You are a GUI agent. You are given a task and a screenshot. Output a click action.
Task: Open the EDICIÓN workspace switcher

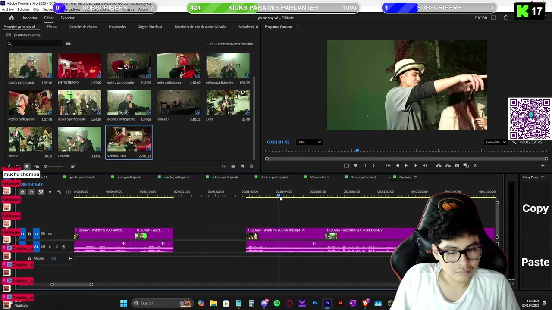click(x=481, y=18)
